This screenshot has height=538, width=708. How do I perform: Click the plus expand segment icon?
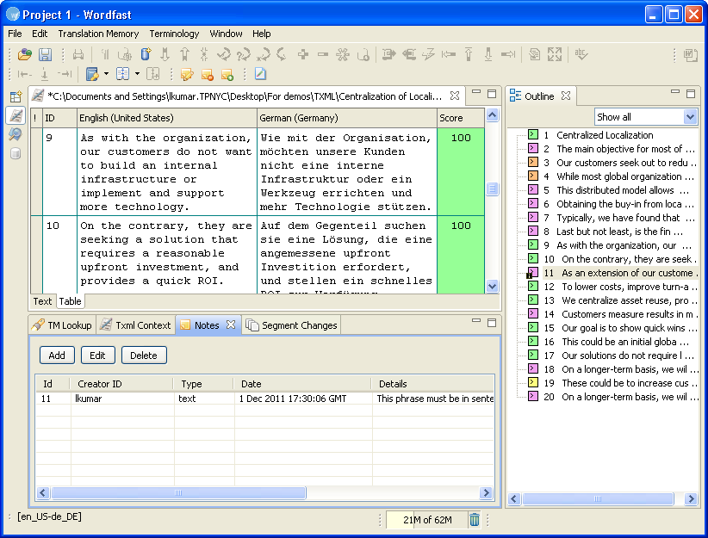[303, 54]
